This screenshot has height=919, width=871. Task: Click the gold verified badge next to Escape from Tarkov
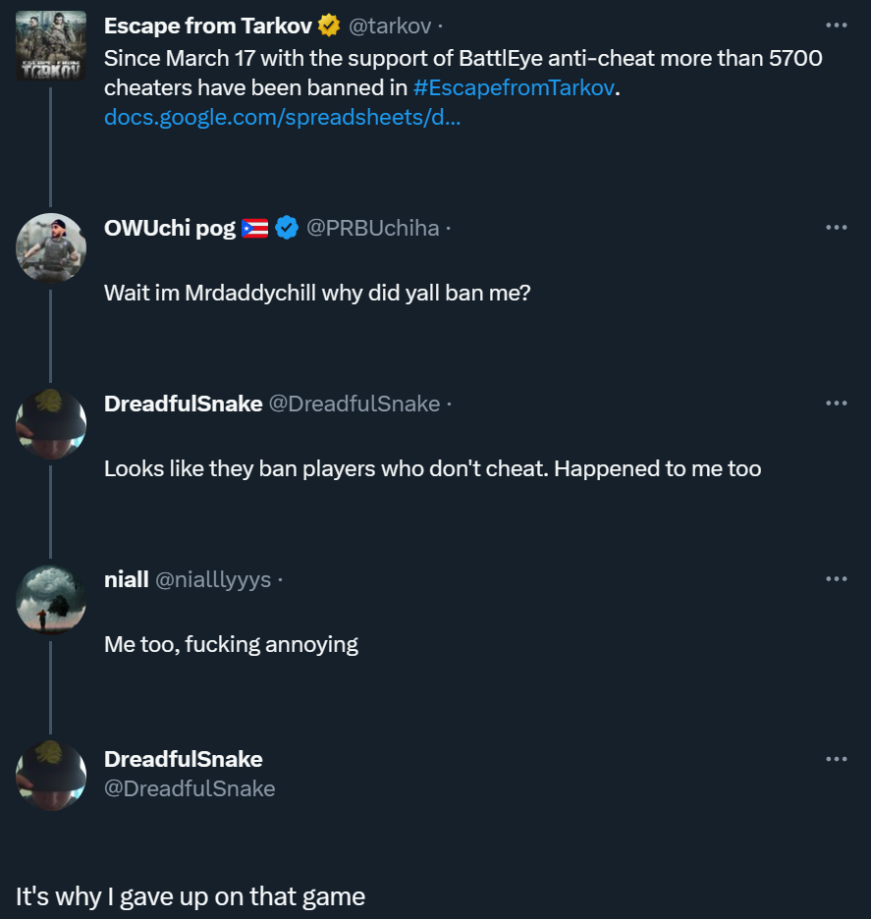click(x=328, y=25)
